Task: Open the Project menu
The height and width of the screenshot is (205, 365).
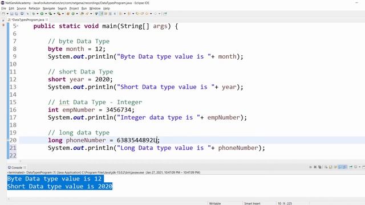Action: point(74,9)
